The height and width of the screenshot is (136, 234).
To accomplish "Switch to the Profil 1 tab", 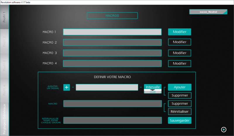I will [4, 17].
